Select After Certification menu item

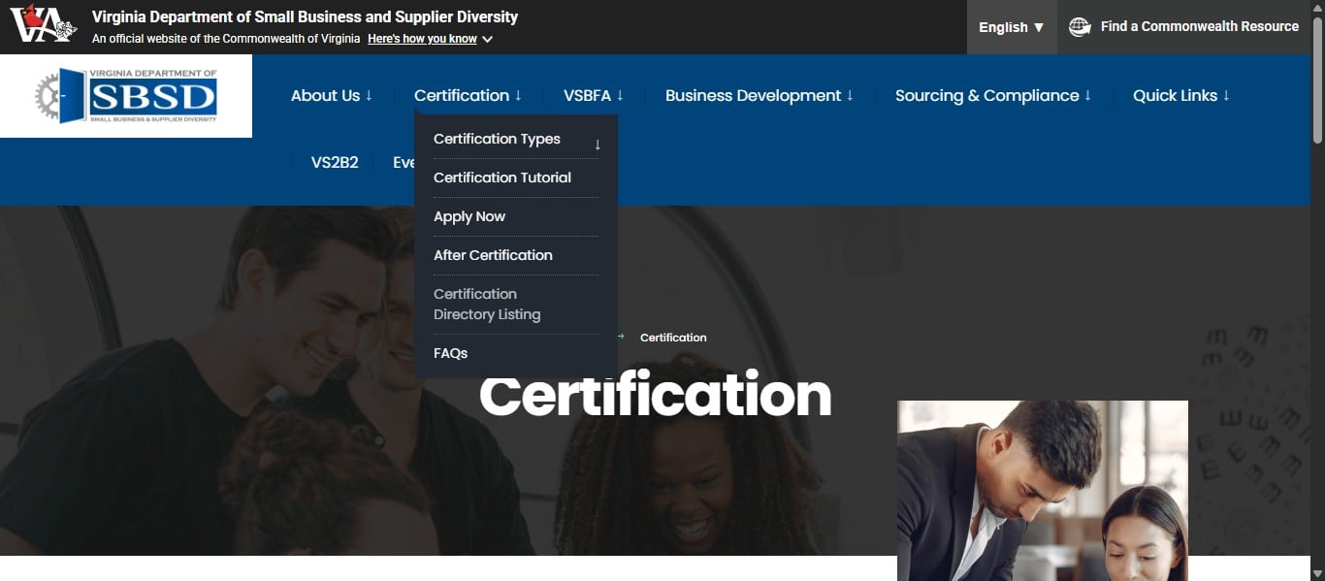point(493,255)
